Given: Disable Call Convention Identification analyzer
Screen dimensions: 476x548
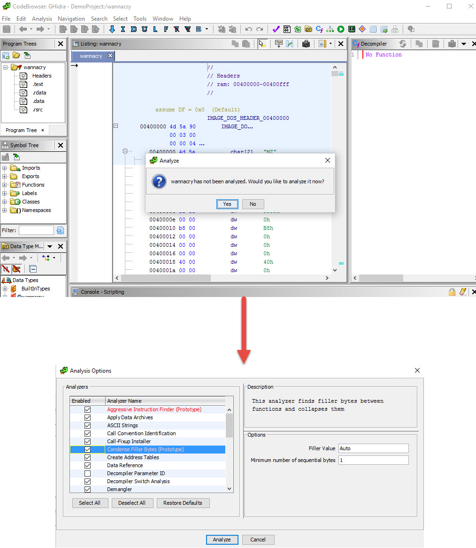Looking at the screenshot, I should [x=88, y=434].
